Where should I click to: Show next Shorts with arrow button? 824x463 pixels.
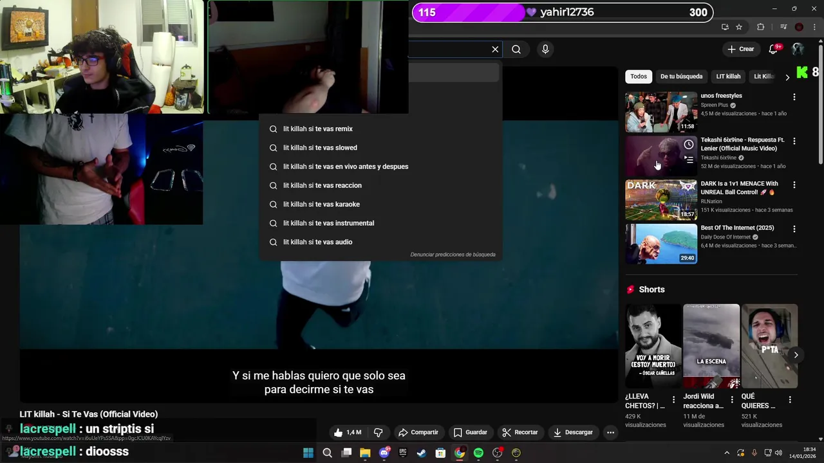796,355
